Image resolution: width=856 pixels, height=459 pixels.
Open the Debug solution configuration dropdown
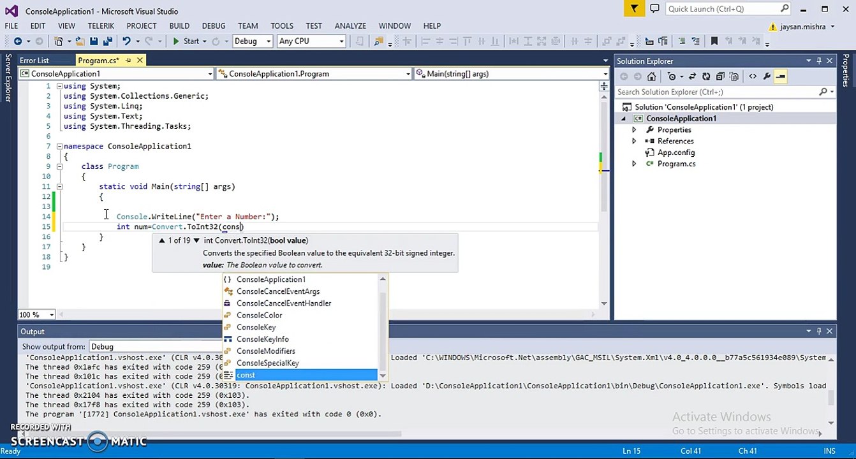click(253, 41)
